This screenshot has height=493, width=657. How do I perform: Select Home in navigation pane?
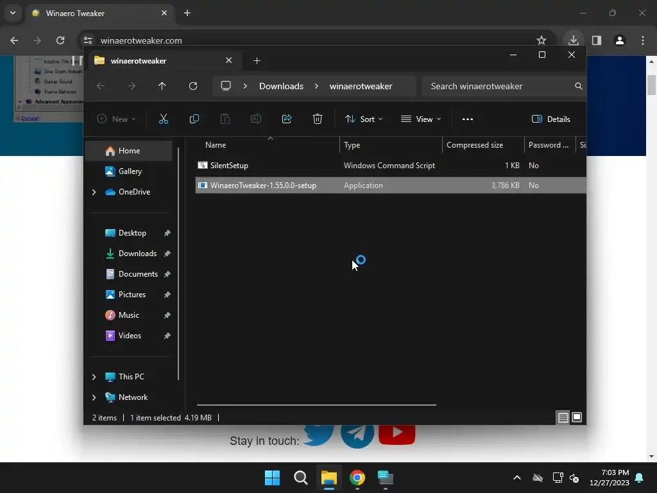129,151
